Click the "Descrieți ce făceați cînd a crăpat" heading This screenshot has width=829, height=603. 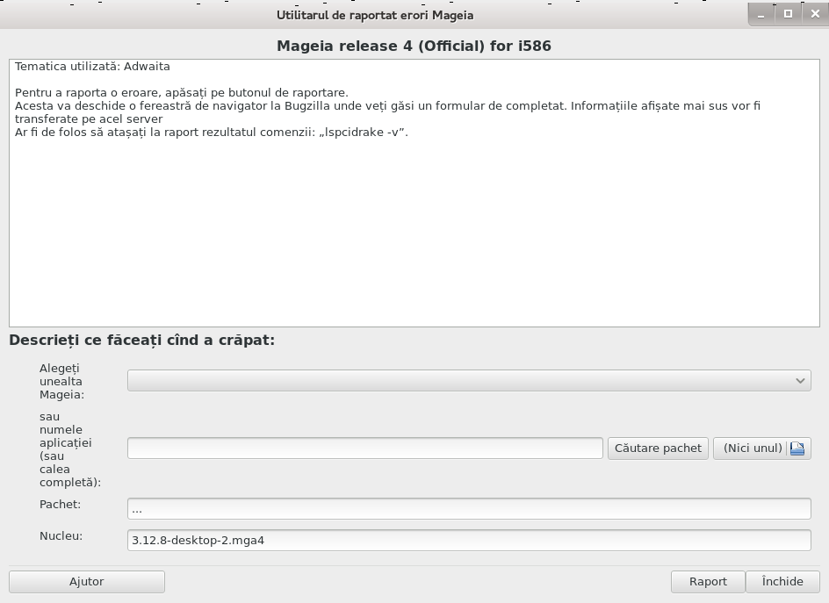click(142, 340)
